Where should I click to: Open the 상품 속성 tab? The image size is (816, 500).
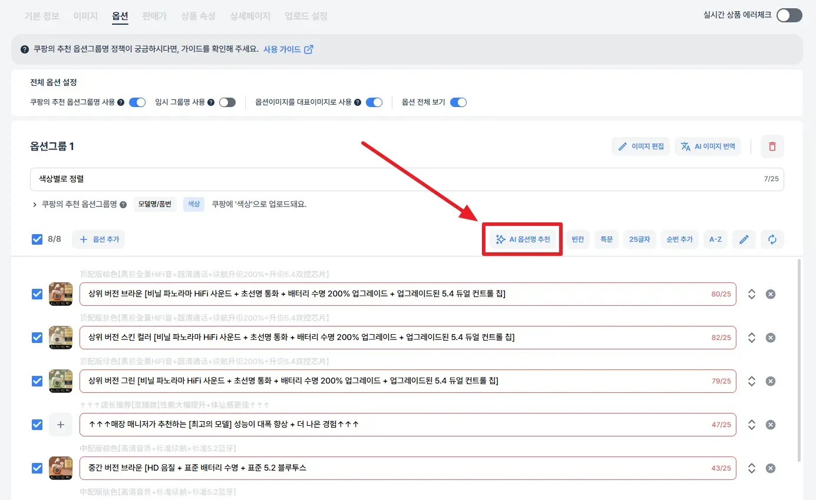click(x=198, y=16)
